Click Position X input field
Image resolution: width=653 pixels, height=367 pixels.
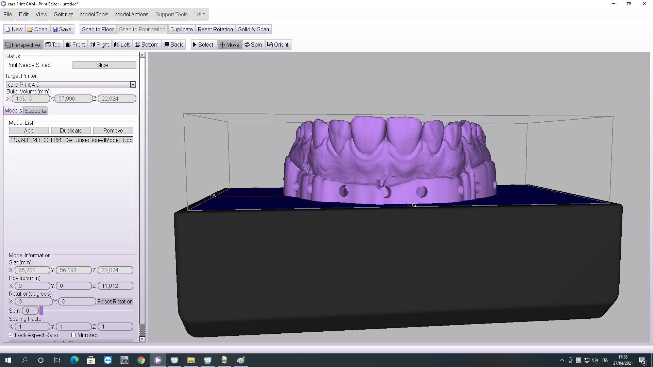(x=33, y=286)
